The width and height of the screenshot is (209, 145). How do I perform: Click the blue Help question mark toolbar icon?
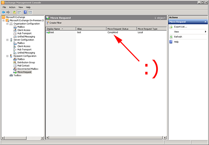pos(25,12)
